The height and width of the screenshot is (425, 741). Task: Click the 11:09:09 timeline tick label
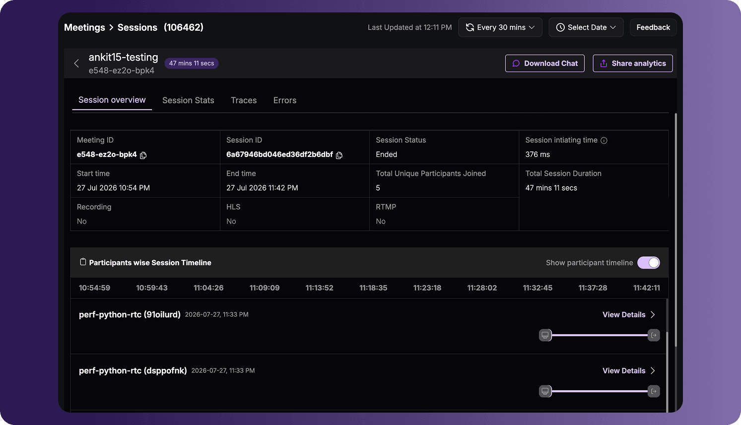pyautogui.click(x=265, y=288)
